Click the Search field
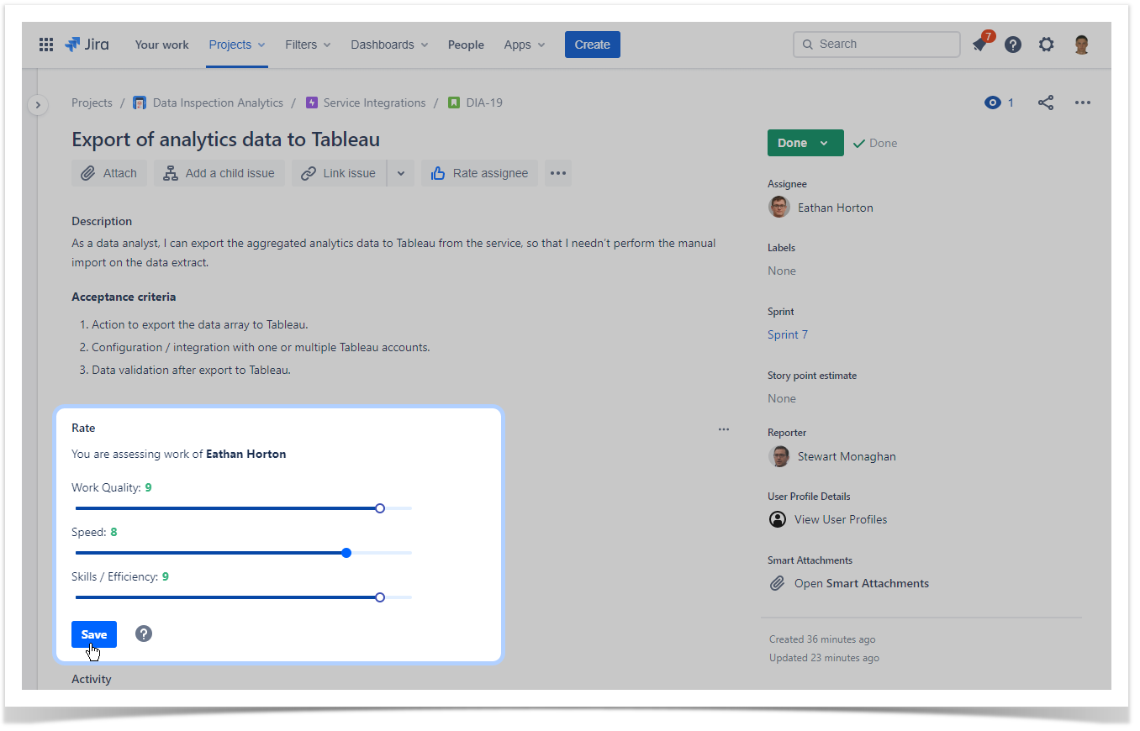 (876, 44)
